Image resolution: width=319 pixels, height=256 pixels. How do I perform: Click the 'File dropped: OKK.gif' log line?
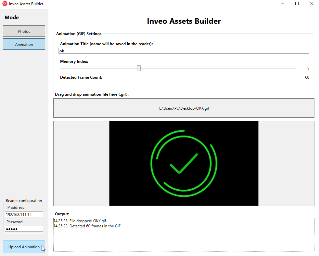click(x=80, y=221)
